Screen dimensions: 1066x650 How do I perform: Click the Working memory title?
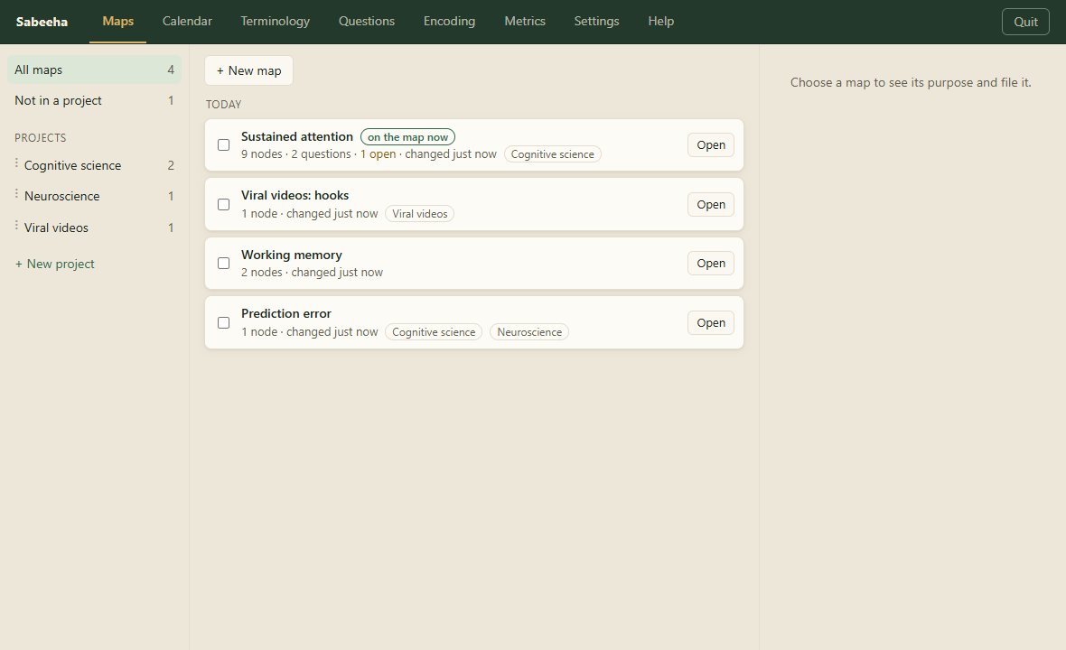292,255
